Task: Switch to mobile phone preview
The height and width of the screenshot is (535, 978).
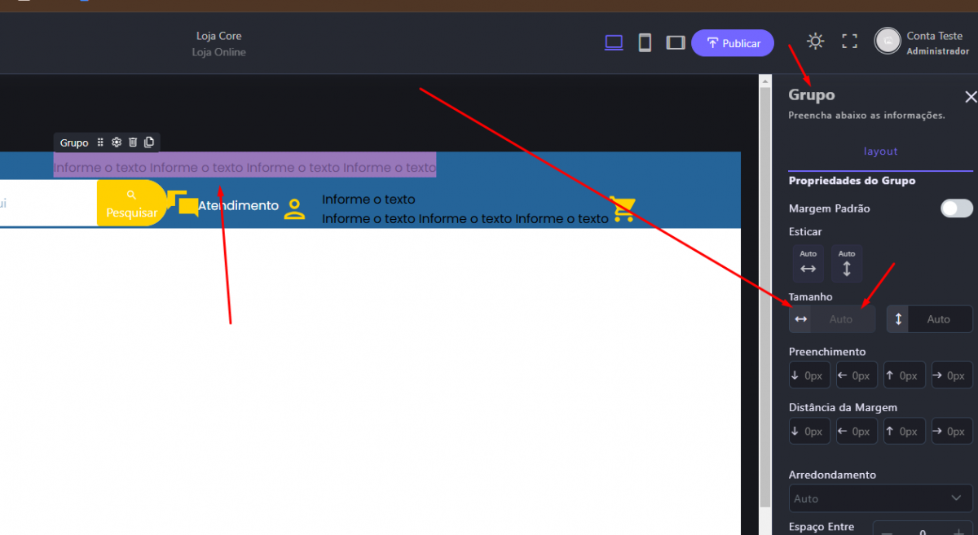Action: point(645,42)
